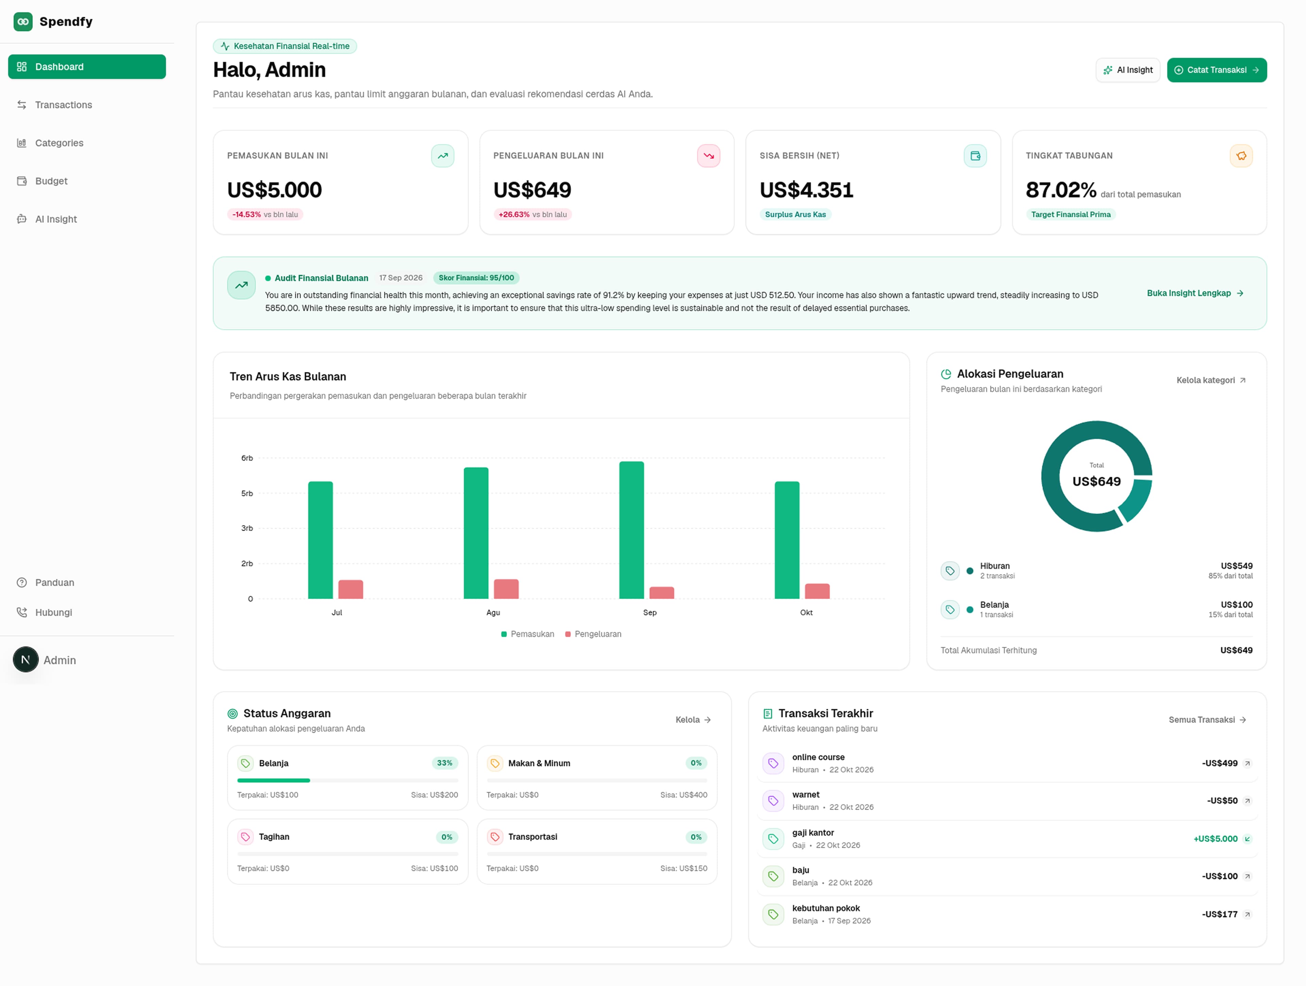1306x986 pixels.
Task: Click the Admin avatar icon
Action: click(26, 660)
